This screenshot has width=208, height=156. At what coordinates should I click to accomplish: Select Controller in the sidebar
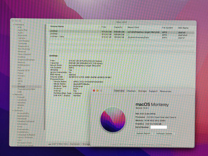coord(22,43)
